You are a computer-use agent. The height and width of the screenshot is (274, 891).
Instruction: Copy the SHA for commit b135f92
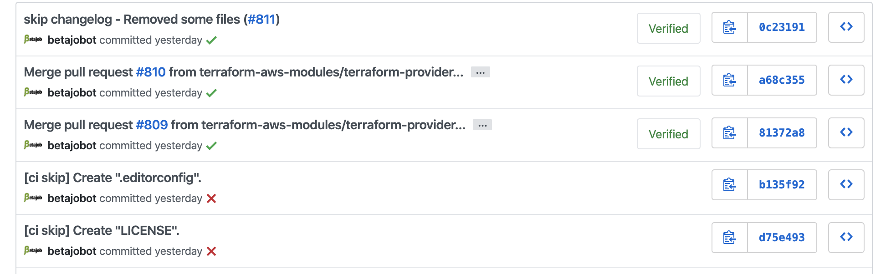coord(729,184)
